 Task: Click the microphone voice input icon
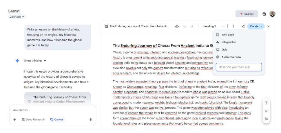tap(91, 119)
